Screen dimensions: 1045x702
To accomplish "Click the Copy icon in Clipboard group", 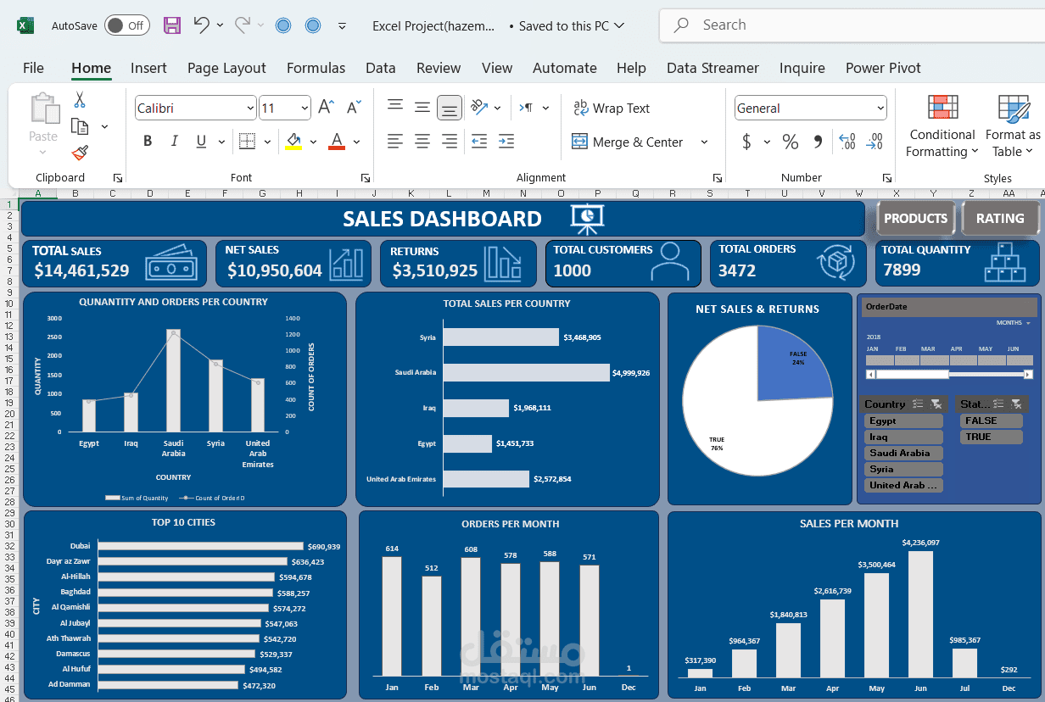I will pos(80,126).
